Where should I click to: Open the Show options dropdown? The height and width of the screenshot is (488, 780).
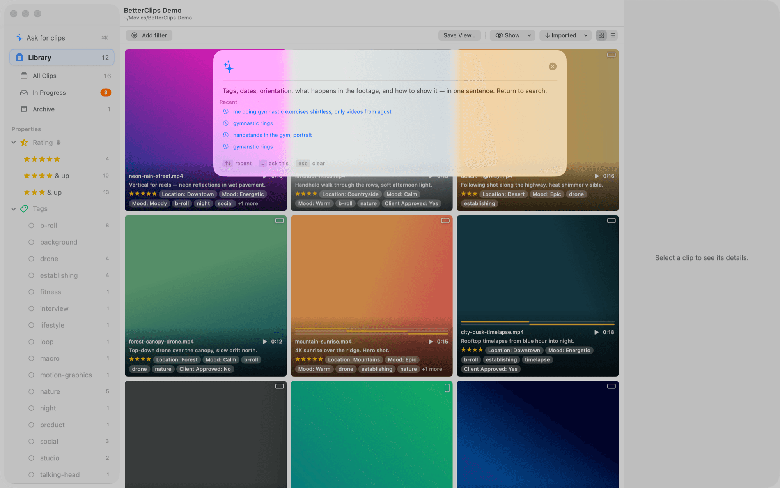click(512, 35)
